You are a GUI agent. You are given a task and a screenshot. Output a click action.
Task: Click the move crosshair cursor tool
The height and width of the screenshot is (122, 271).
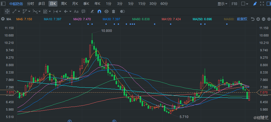tap(7, 11)
